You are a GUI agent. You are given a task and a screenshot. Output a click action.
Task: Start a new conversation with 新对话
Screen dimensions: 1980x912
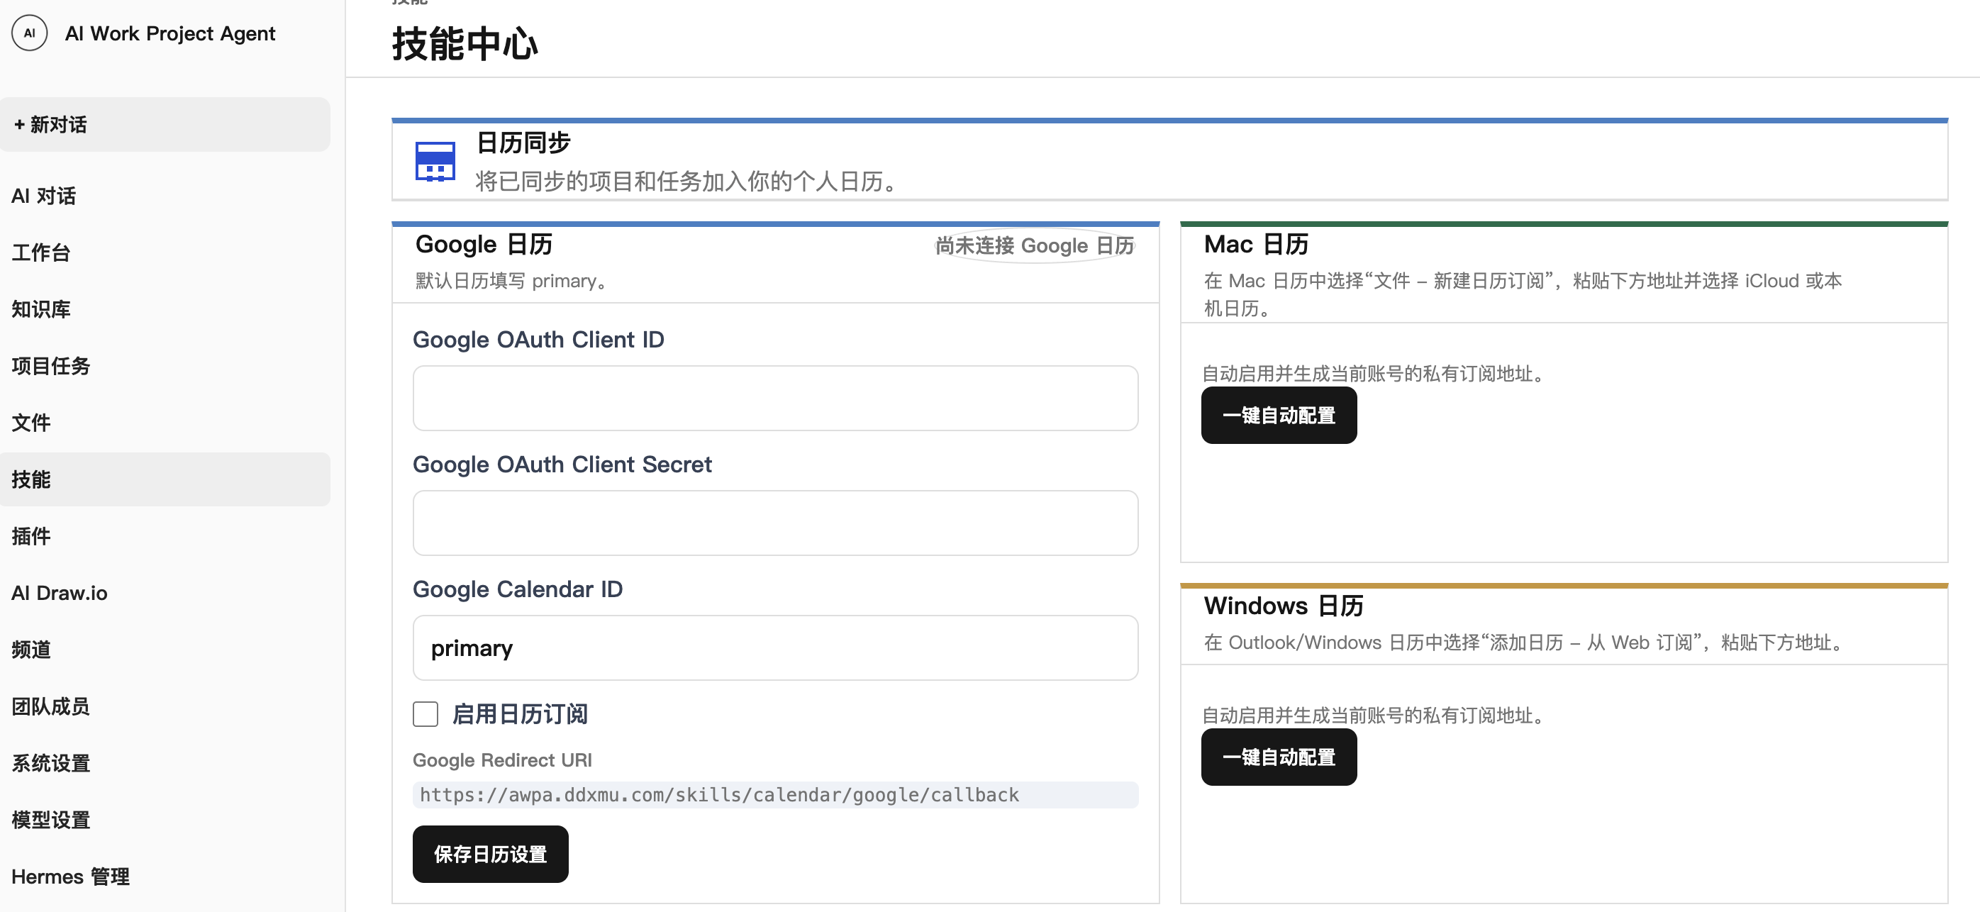[x=165, y=125]
